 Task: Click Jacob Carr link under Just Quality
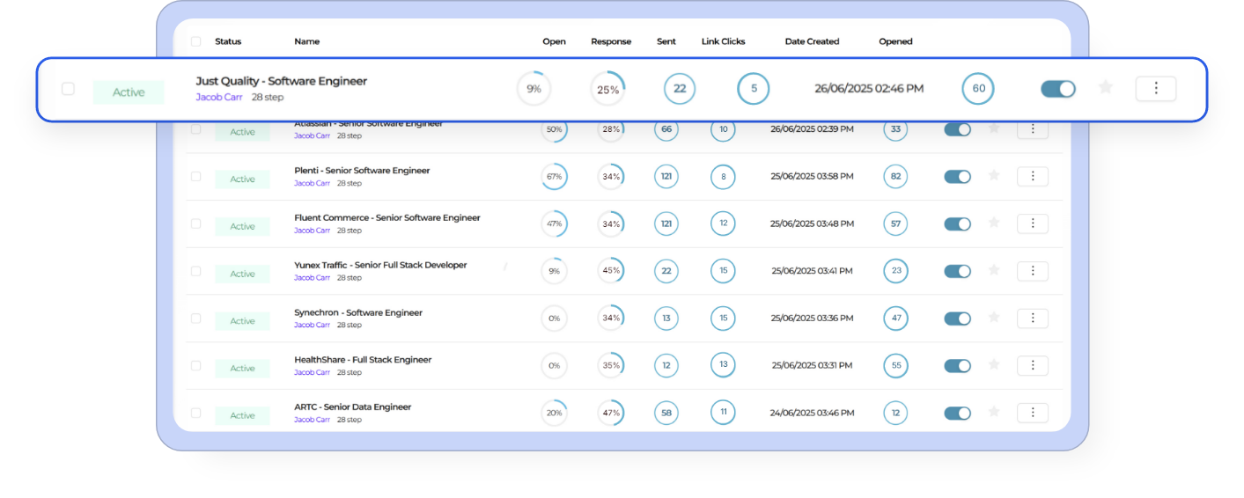pyautogui.click(x=219, y=97)
